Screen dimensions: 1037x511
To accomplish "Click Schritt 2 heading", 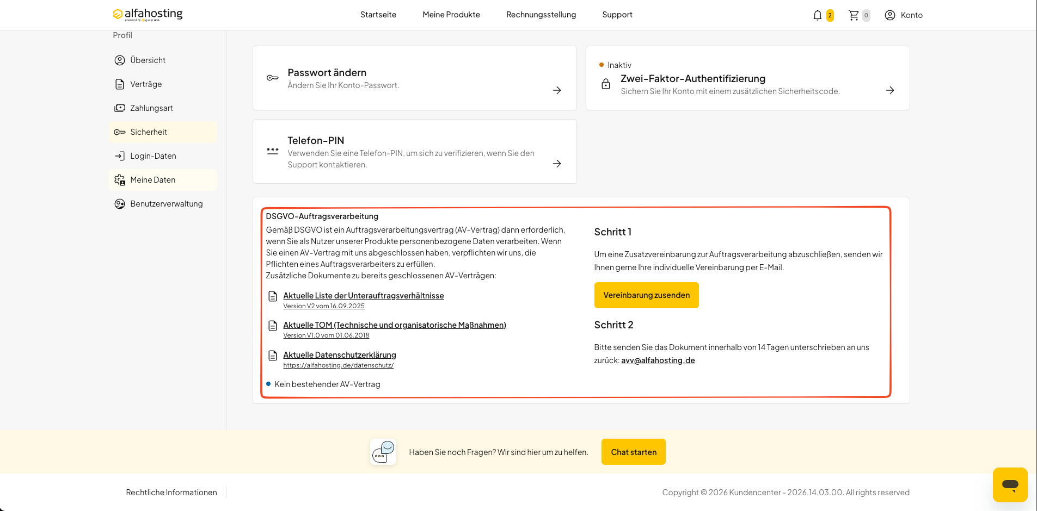I will tap(613, 325).
